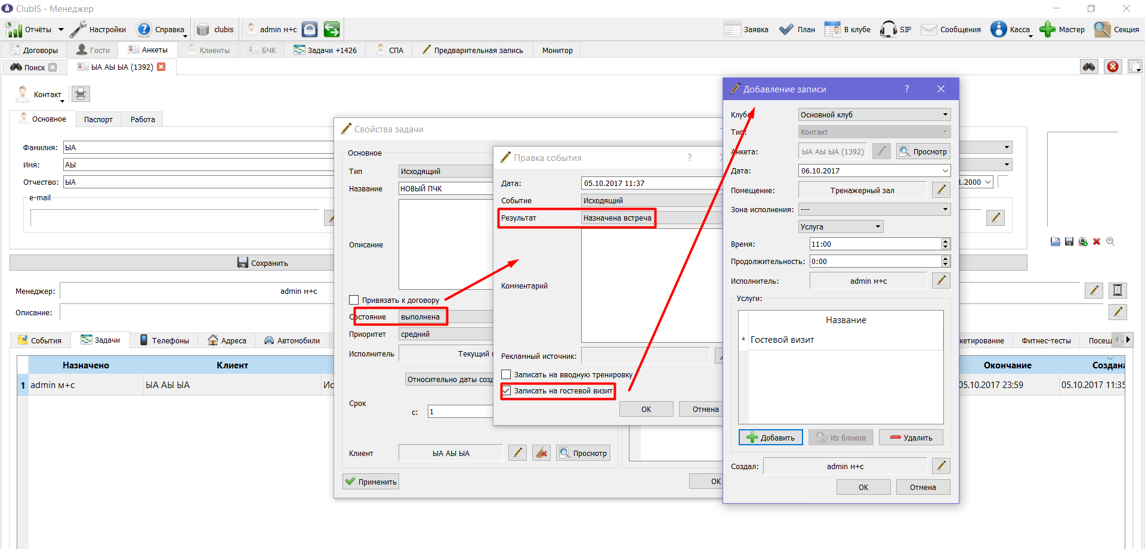Click the Добавить button under Услуги
This screenshot has width=1145, height=549.
click(771, 438)
